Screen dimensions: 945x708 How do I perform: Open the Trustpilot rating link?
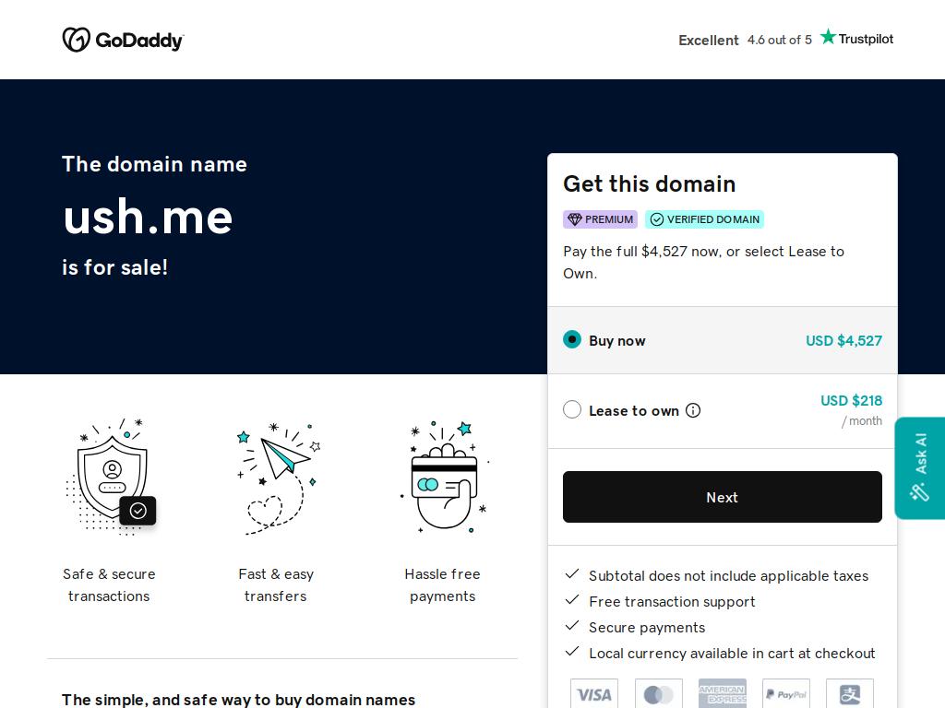pos(785,39)
